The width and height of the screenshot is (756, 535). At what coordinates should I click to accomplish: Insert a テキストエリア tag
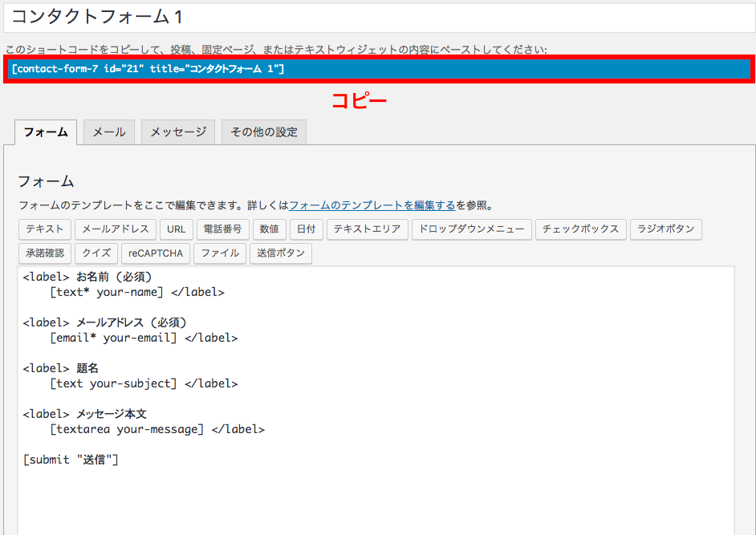(x=368, y=229)
